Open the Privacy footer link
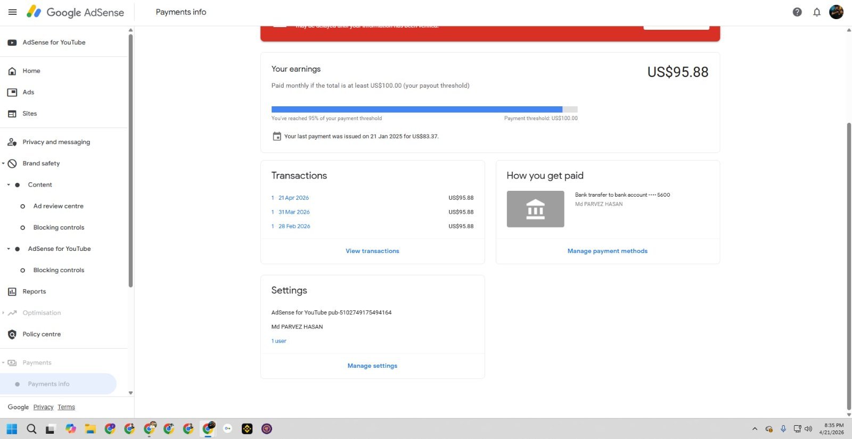This screenshot has height=439, width=852. pyautogui.click(x=43, y=407)
